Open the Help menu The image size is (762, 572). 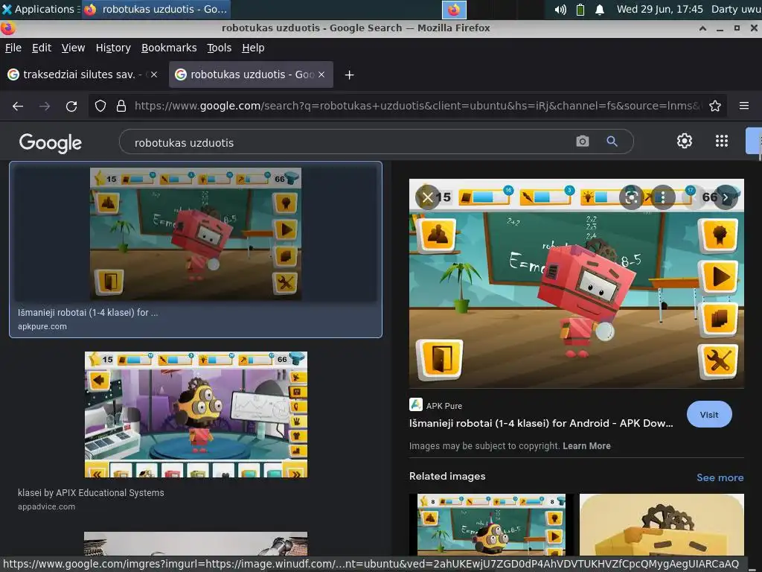pos(253,48)
